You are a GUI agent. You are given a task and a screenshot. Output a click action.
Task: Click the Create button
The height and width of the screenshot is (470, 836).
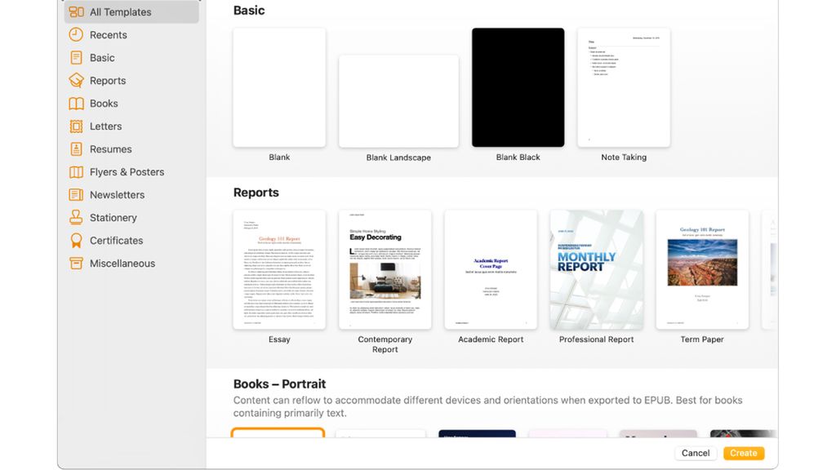[x=743, y=453]
